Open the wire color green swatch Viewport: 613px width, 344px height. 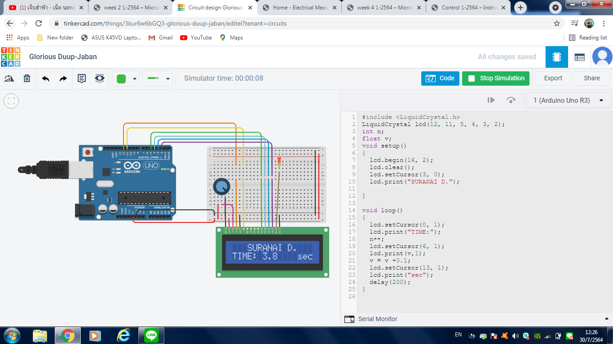tap(121, 78)
